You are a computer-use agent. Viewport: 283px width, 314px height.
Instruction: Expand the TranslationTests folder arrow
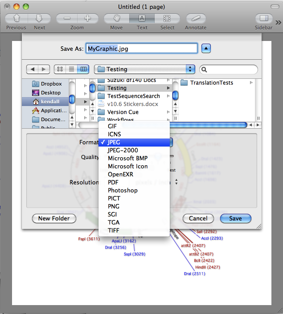[x=251, y=83]
